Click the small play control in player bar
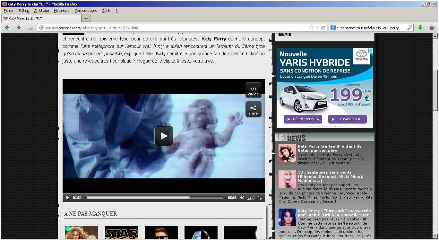Screen dimensions: 439x240 click(67, 198)
